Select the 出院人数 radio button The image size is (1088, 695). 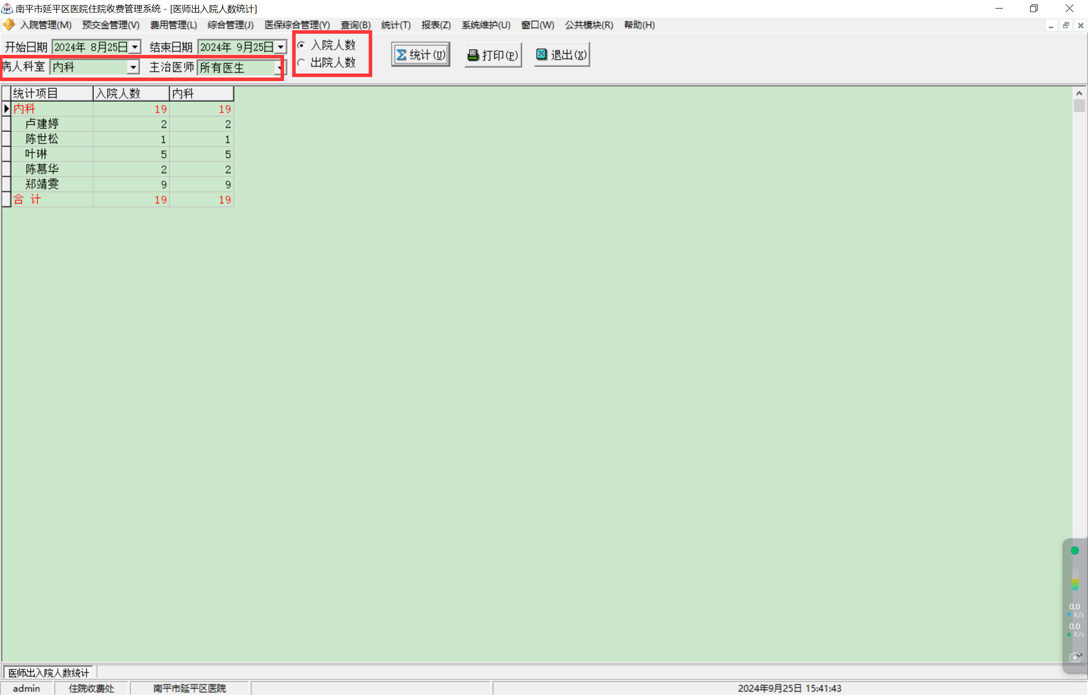pyautogui.click(x=301, y=62)
